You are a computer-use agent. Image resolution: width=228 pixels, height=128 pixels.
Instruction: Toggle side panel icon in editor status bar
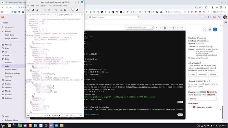coord(28,116)
